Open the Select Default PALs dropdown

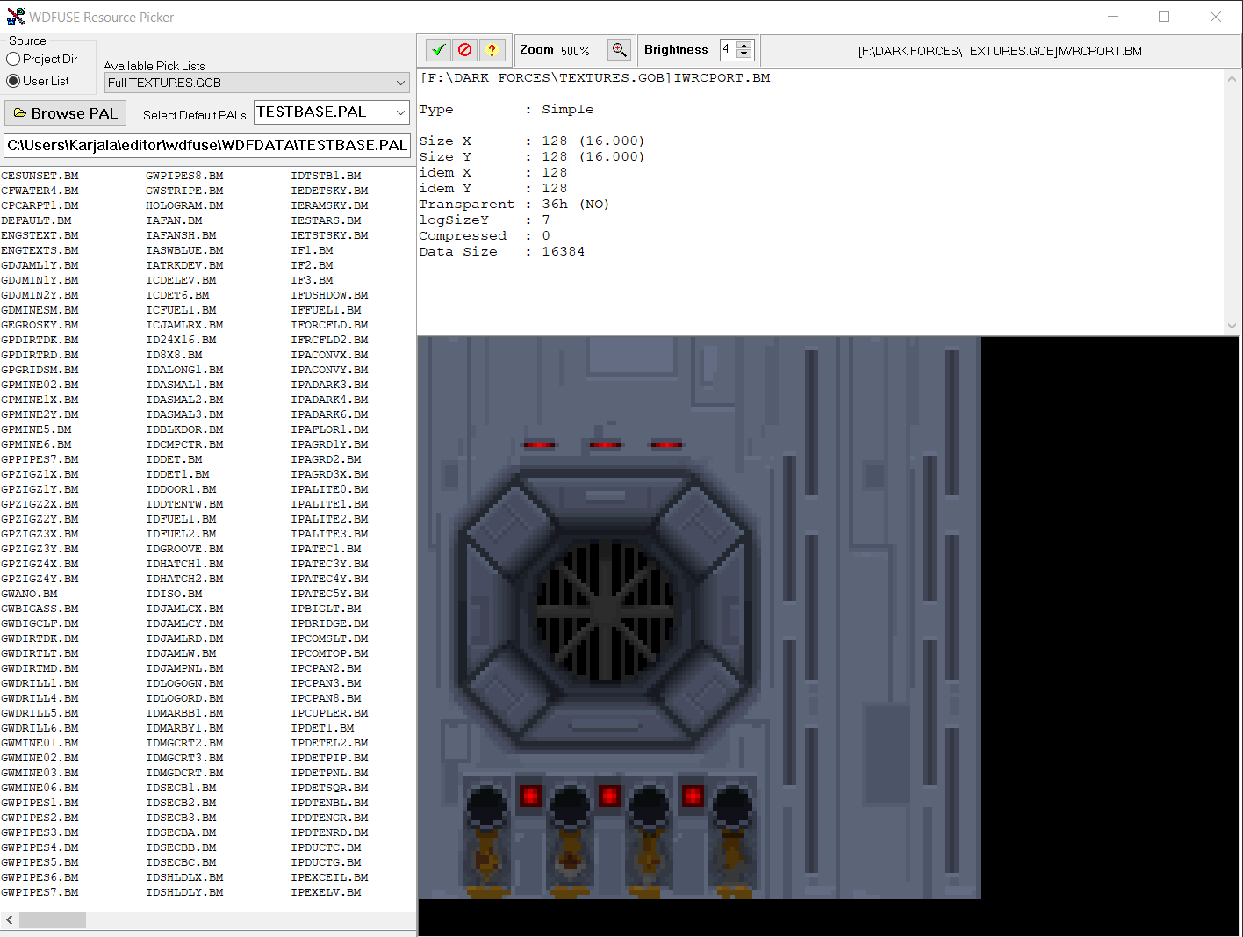(x=332, y=112)
